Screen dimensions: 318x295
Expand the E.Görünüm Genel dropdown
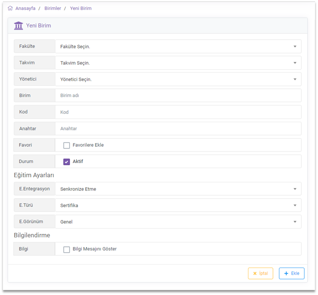click(x=178, y=222)
